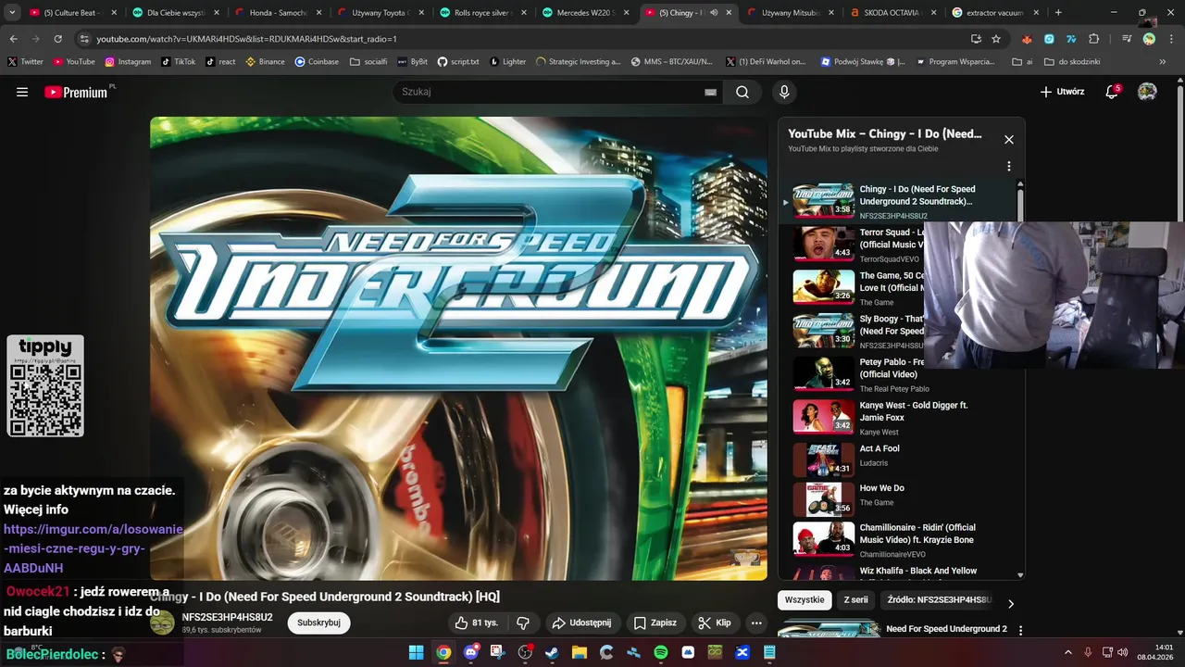Open the account avatar menu

click(1147, 92)
